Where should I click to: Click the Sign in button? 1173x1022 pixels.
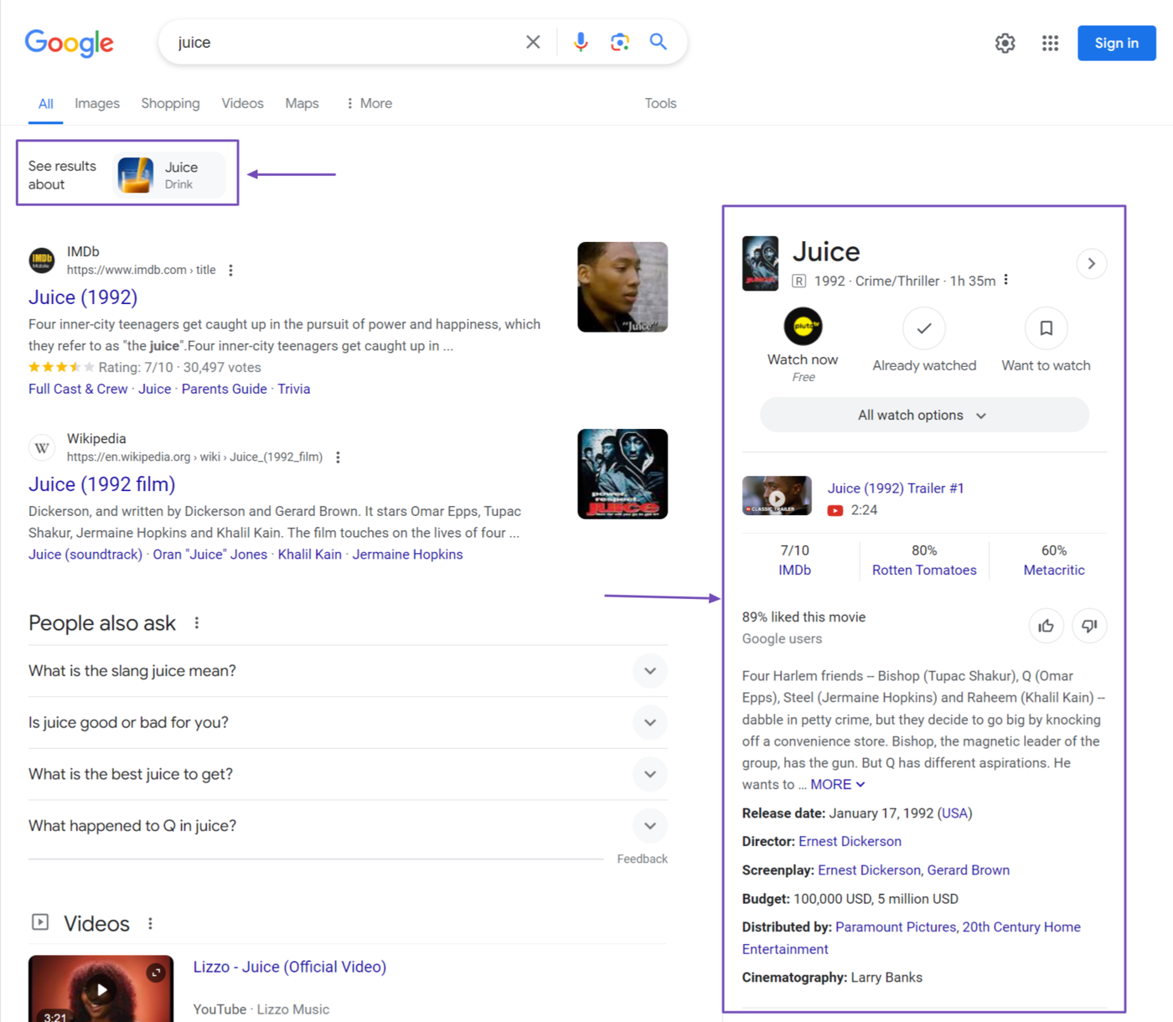point(1116,43)
